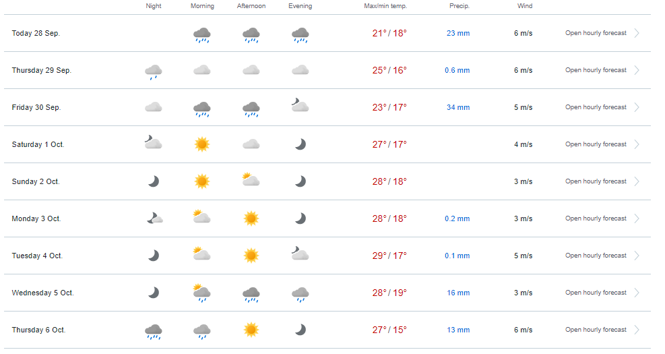665x354 pixels.
Task: Click the 34 mm precipitation value
Action: [458, 107]
